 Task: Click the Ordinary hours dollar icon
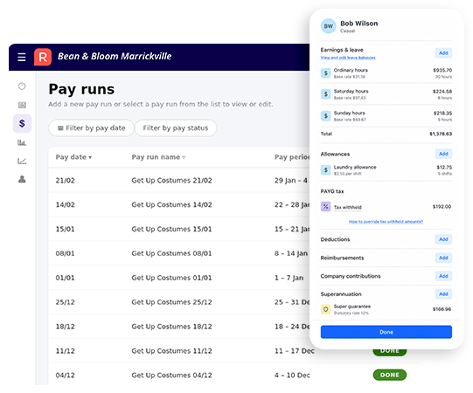click(x=325, y=73)
